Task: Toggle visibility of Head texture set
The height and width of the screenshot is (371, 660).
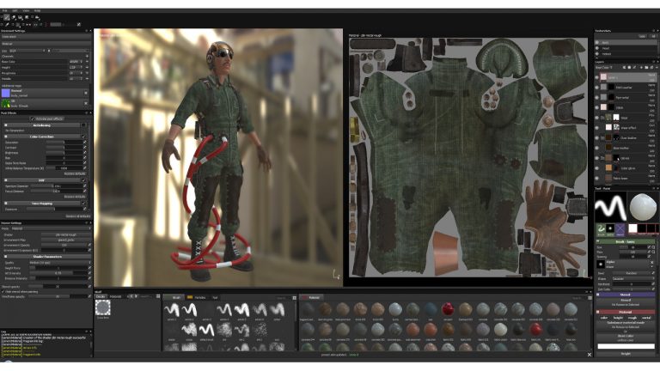Action: pos(597,48)
